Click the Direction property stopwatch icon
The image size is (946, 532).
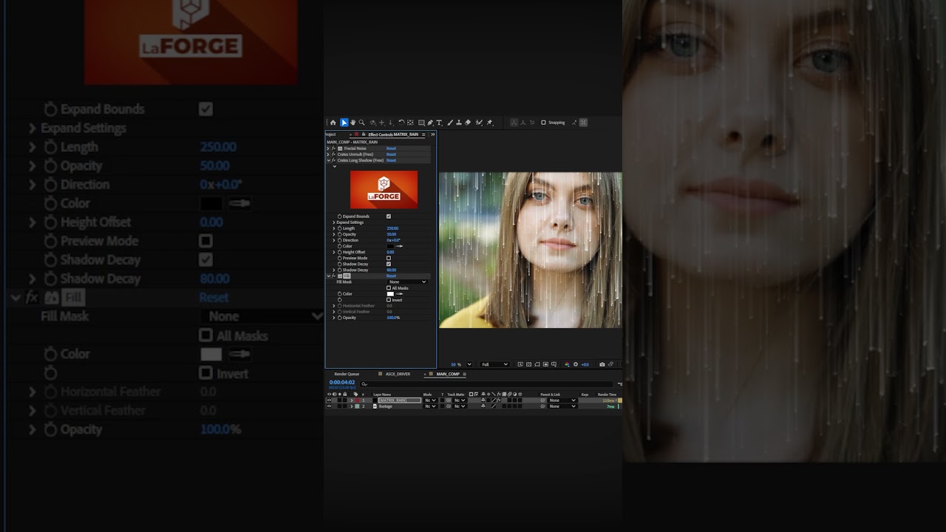point(340,240)
